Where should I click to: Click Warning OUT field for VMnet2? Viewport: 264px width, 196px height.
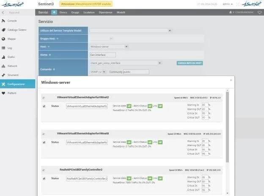[x=205, y=109]
